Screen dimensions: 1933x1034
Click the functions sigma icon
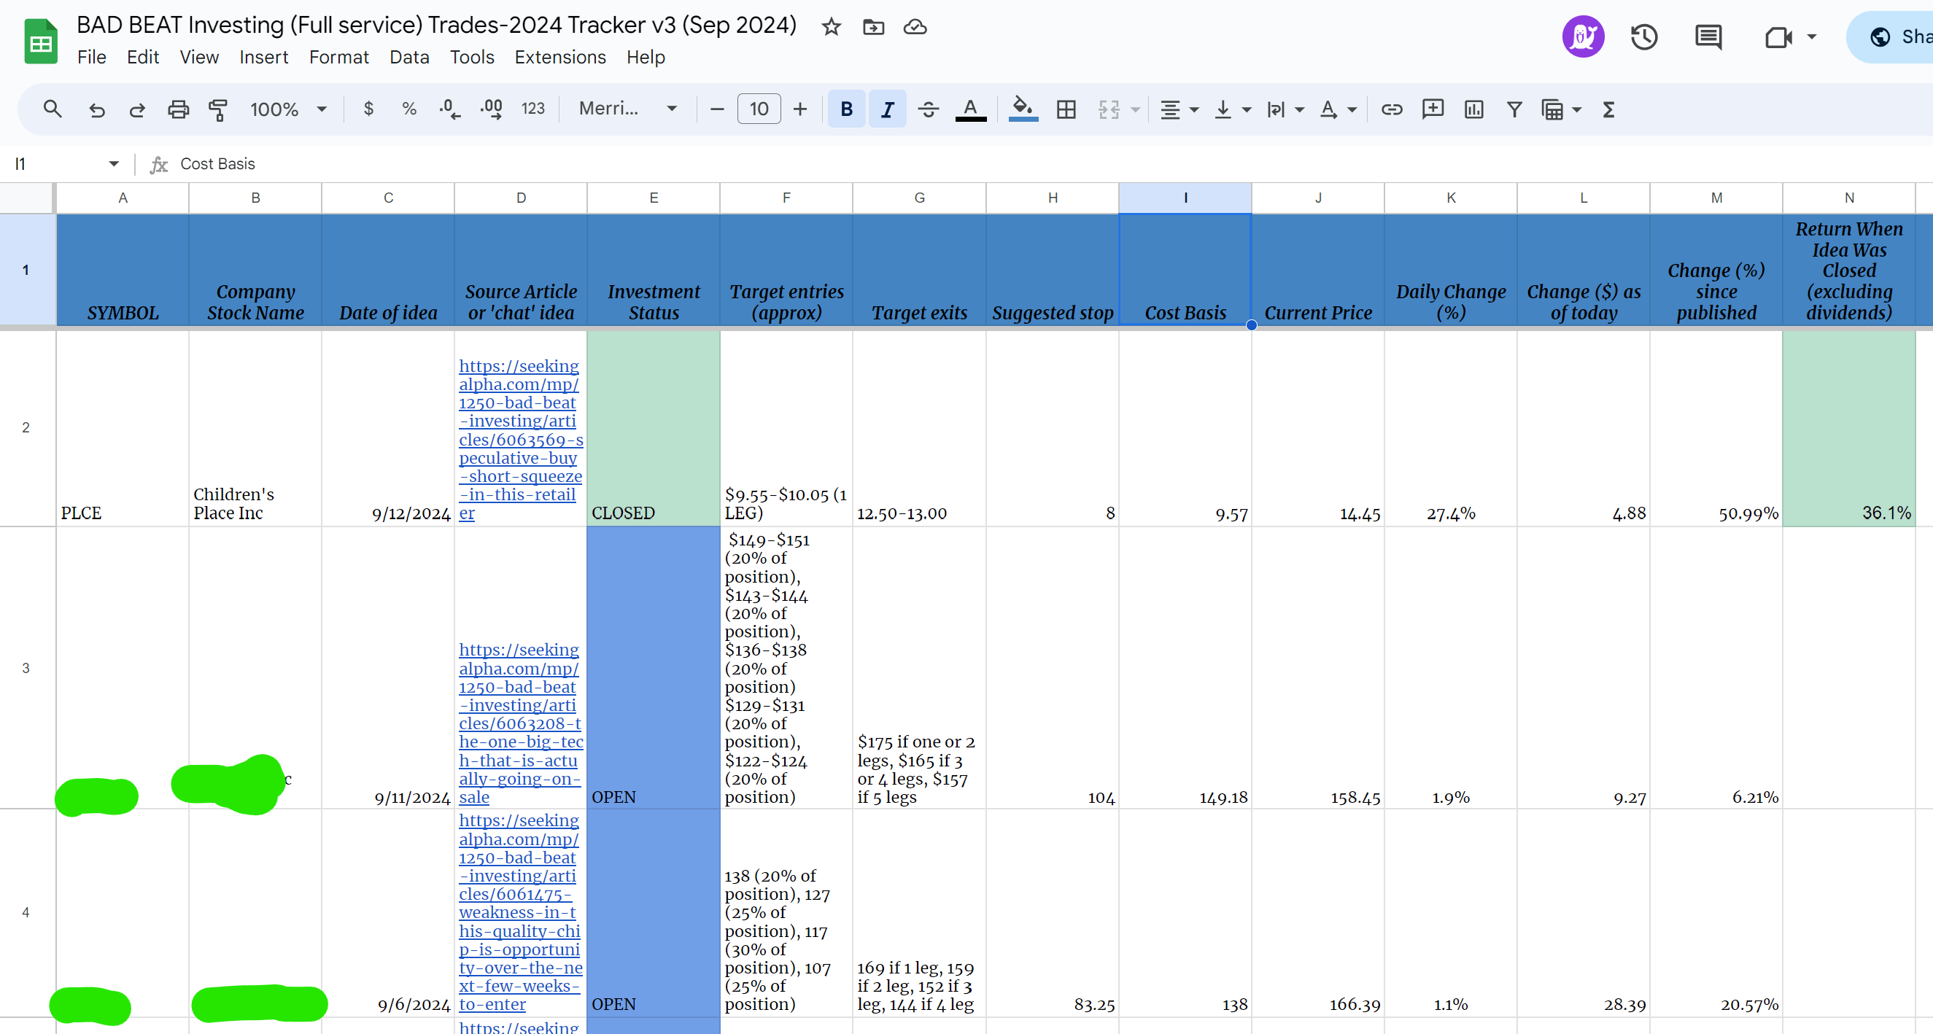[x=1608, y=109]
